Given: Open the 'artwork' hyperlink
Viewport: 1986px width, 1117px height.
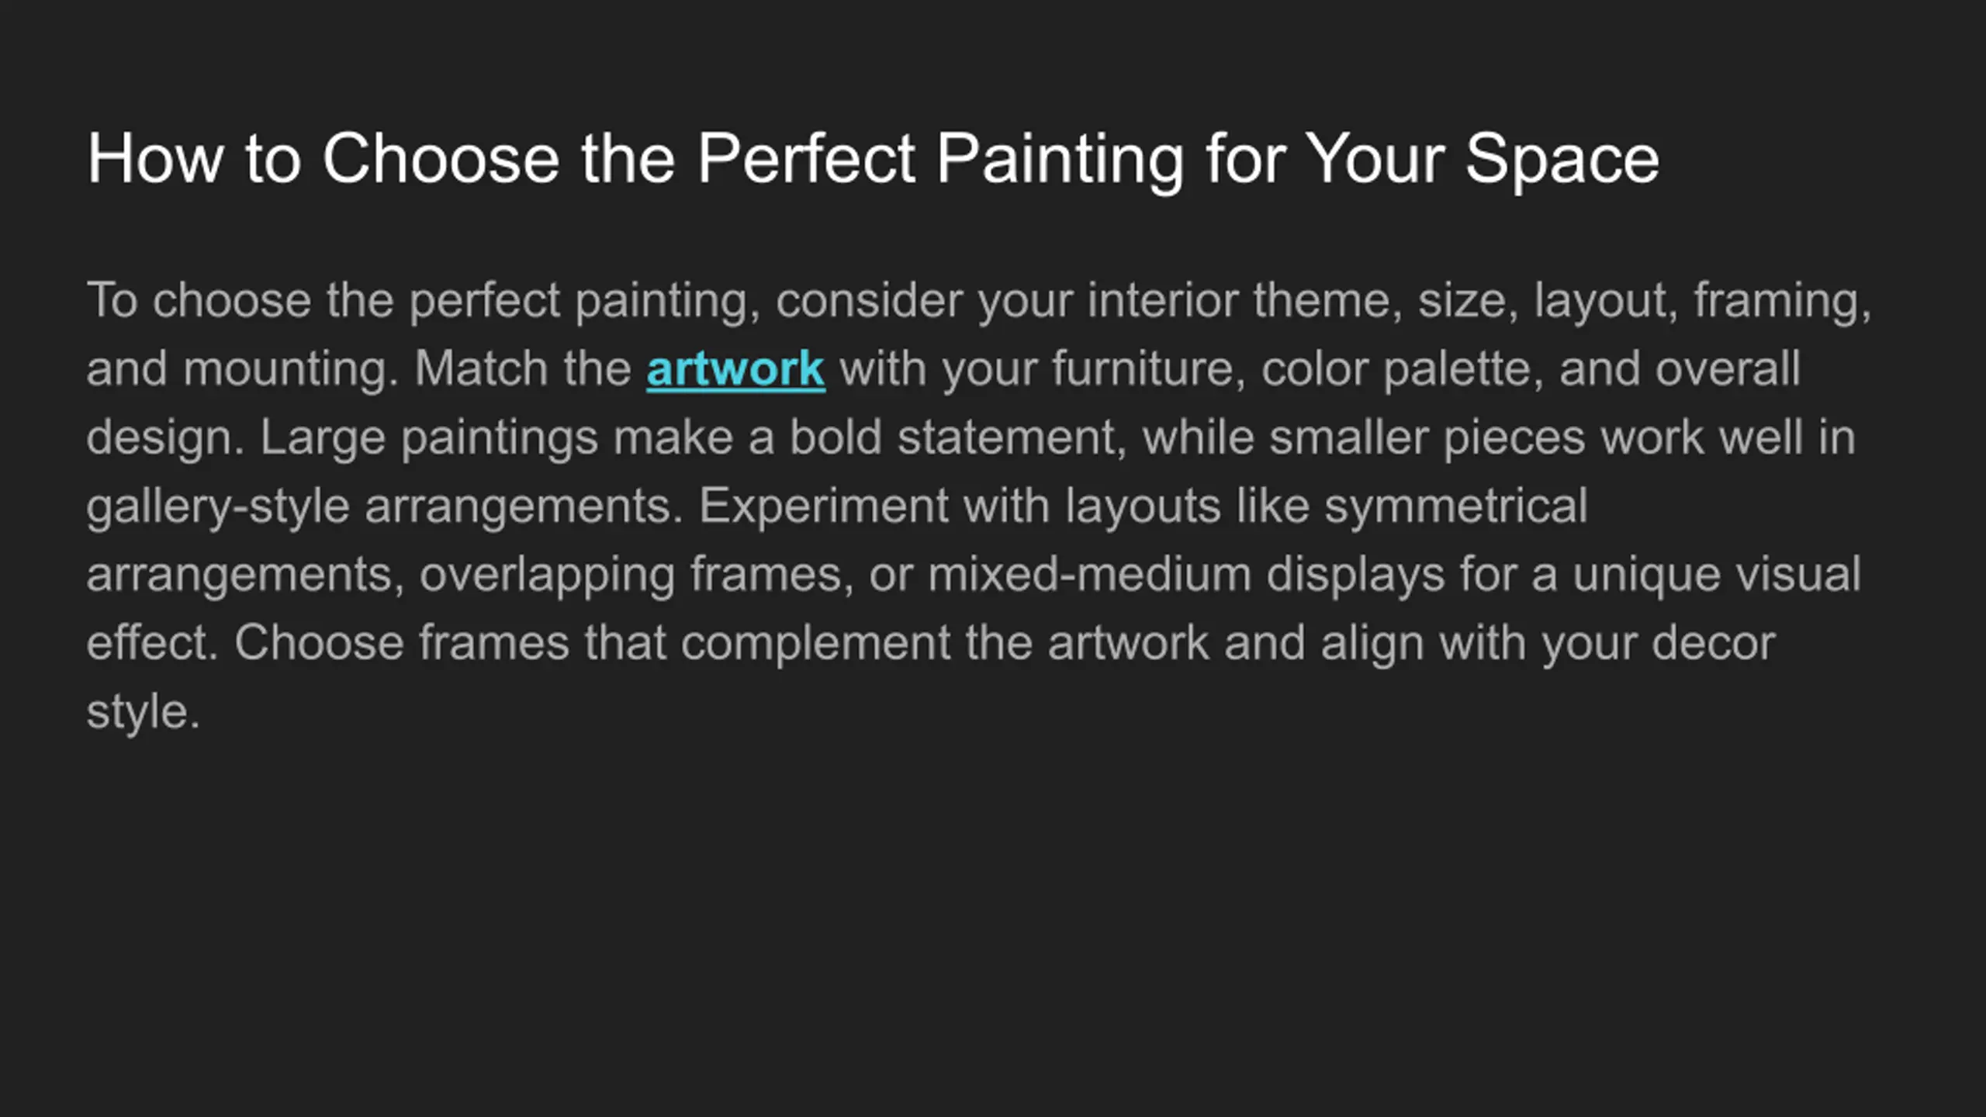Looking at the screenshot, I should click(x=735, y=368).
